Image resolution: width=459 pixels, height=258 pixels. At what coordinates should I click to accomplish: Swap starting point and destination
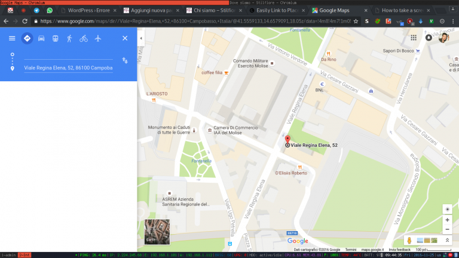tap(125, 60)
